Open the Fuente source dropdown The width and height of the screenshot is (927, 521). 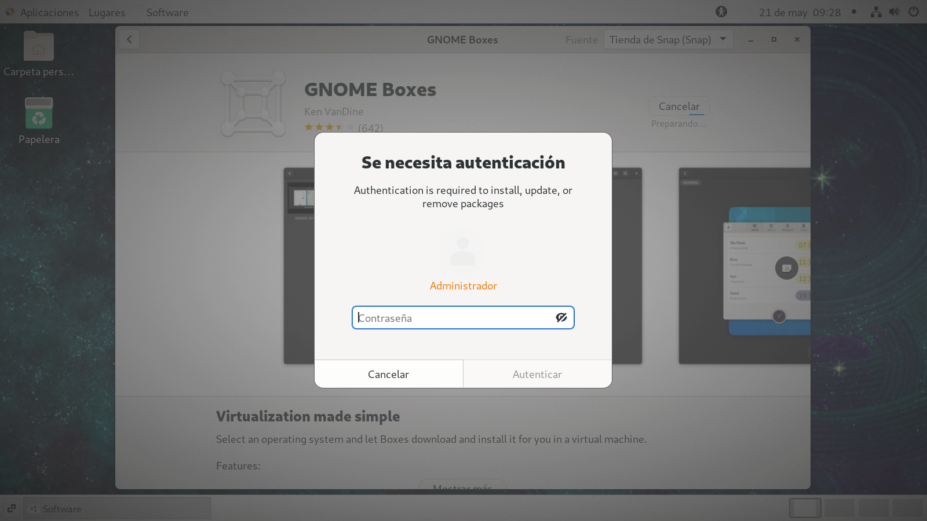668,39
